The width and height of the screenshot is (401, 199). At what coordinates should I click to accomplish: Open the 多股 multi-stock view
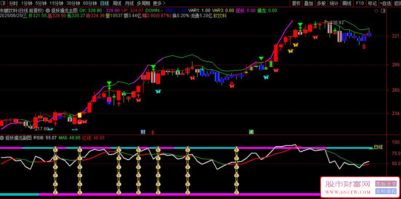tap(321, 3)
